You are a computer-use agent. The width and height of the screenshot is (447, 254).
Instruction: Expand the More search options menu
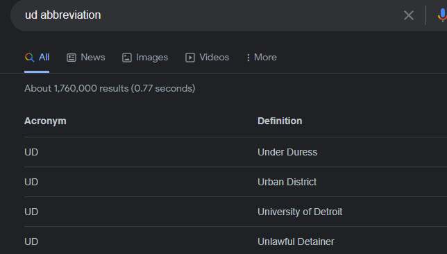(x=262, y=58)
